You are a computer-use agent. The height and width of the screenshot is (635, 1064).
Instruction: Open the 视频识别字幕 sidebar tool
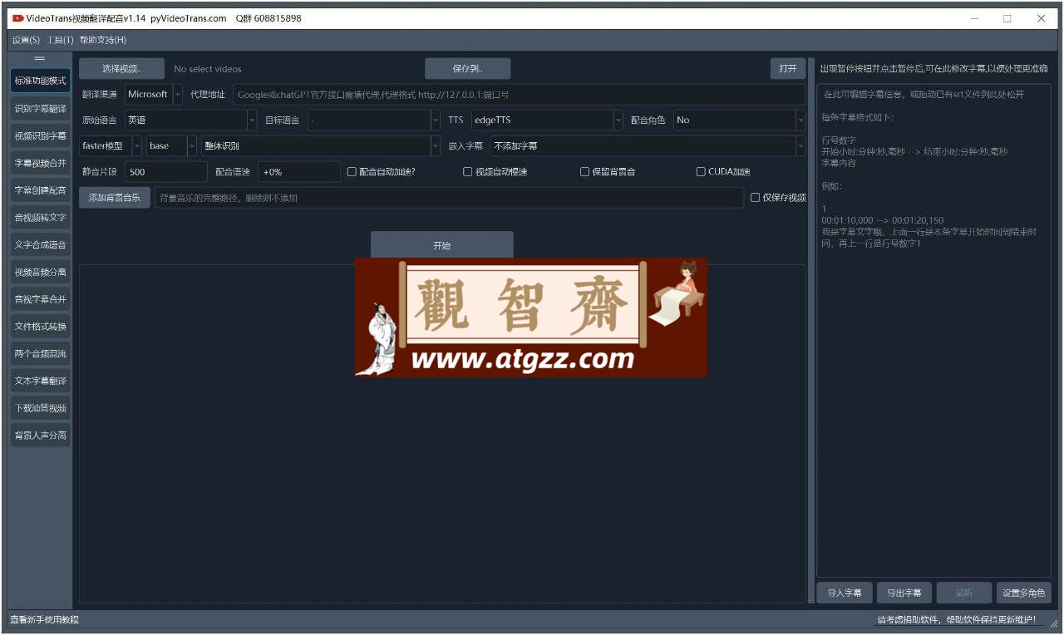(40, 135)
